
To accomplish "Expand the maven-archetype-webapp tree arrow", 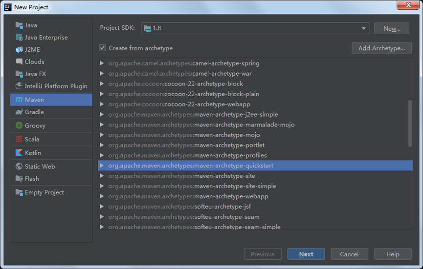I will click(102, 197).
